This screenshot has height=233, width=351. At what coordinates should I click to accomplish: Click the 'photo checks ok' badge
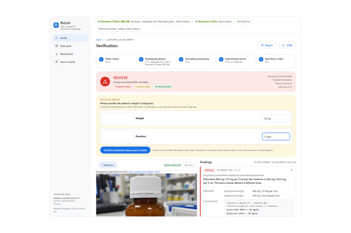click(x=172, y=165)
